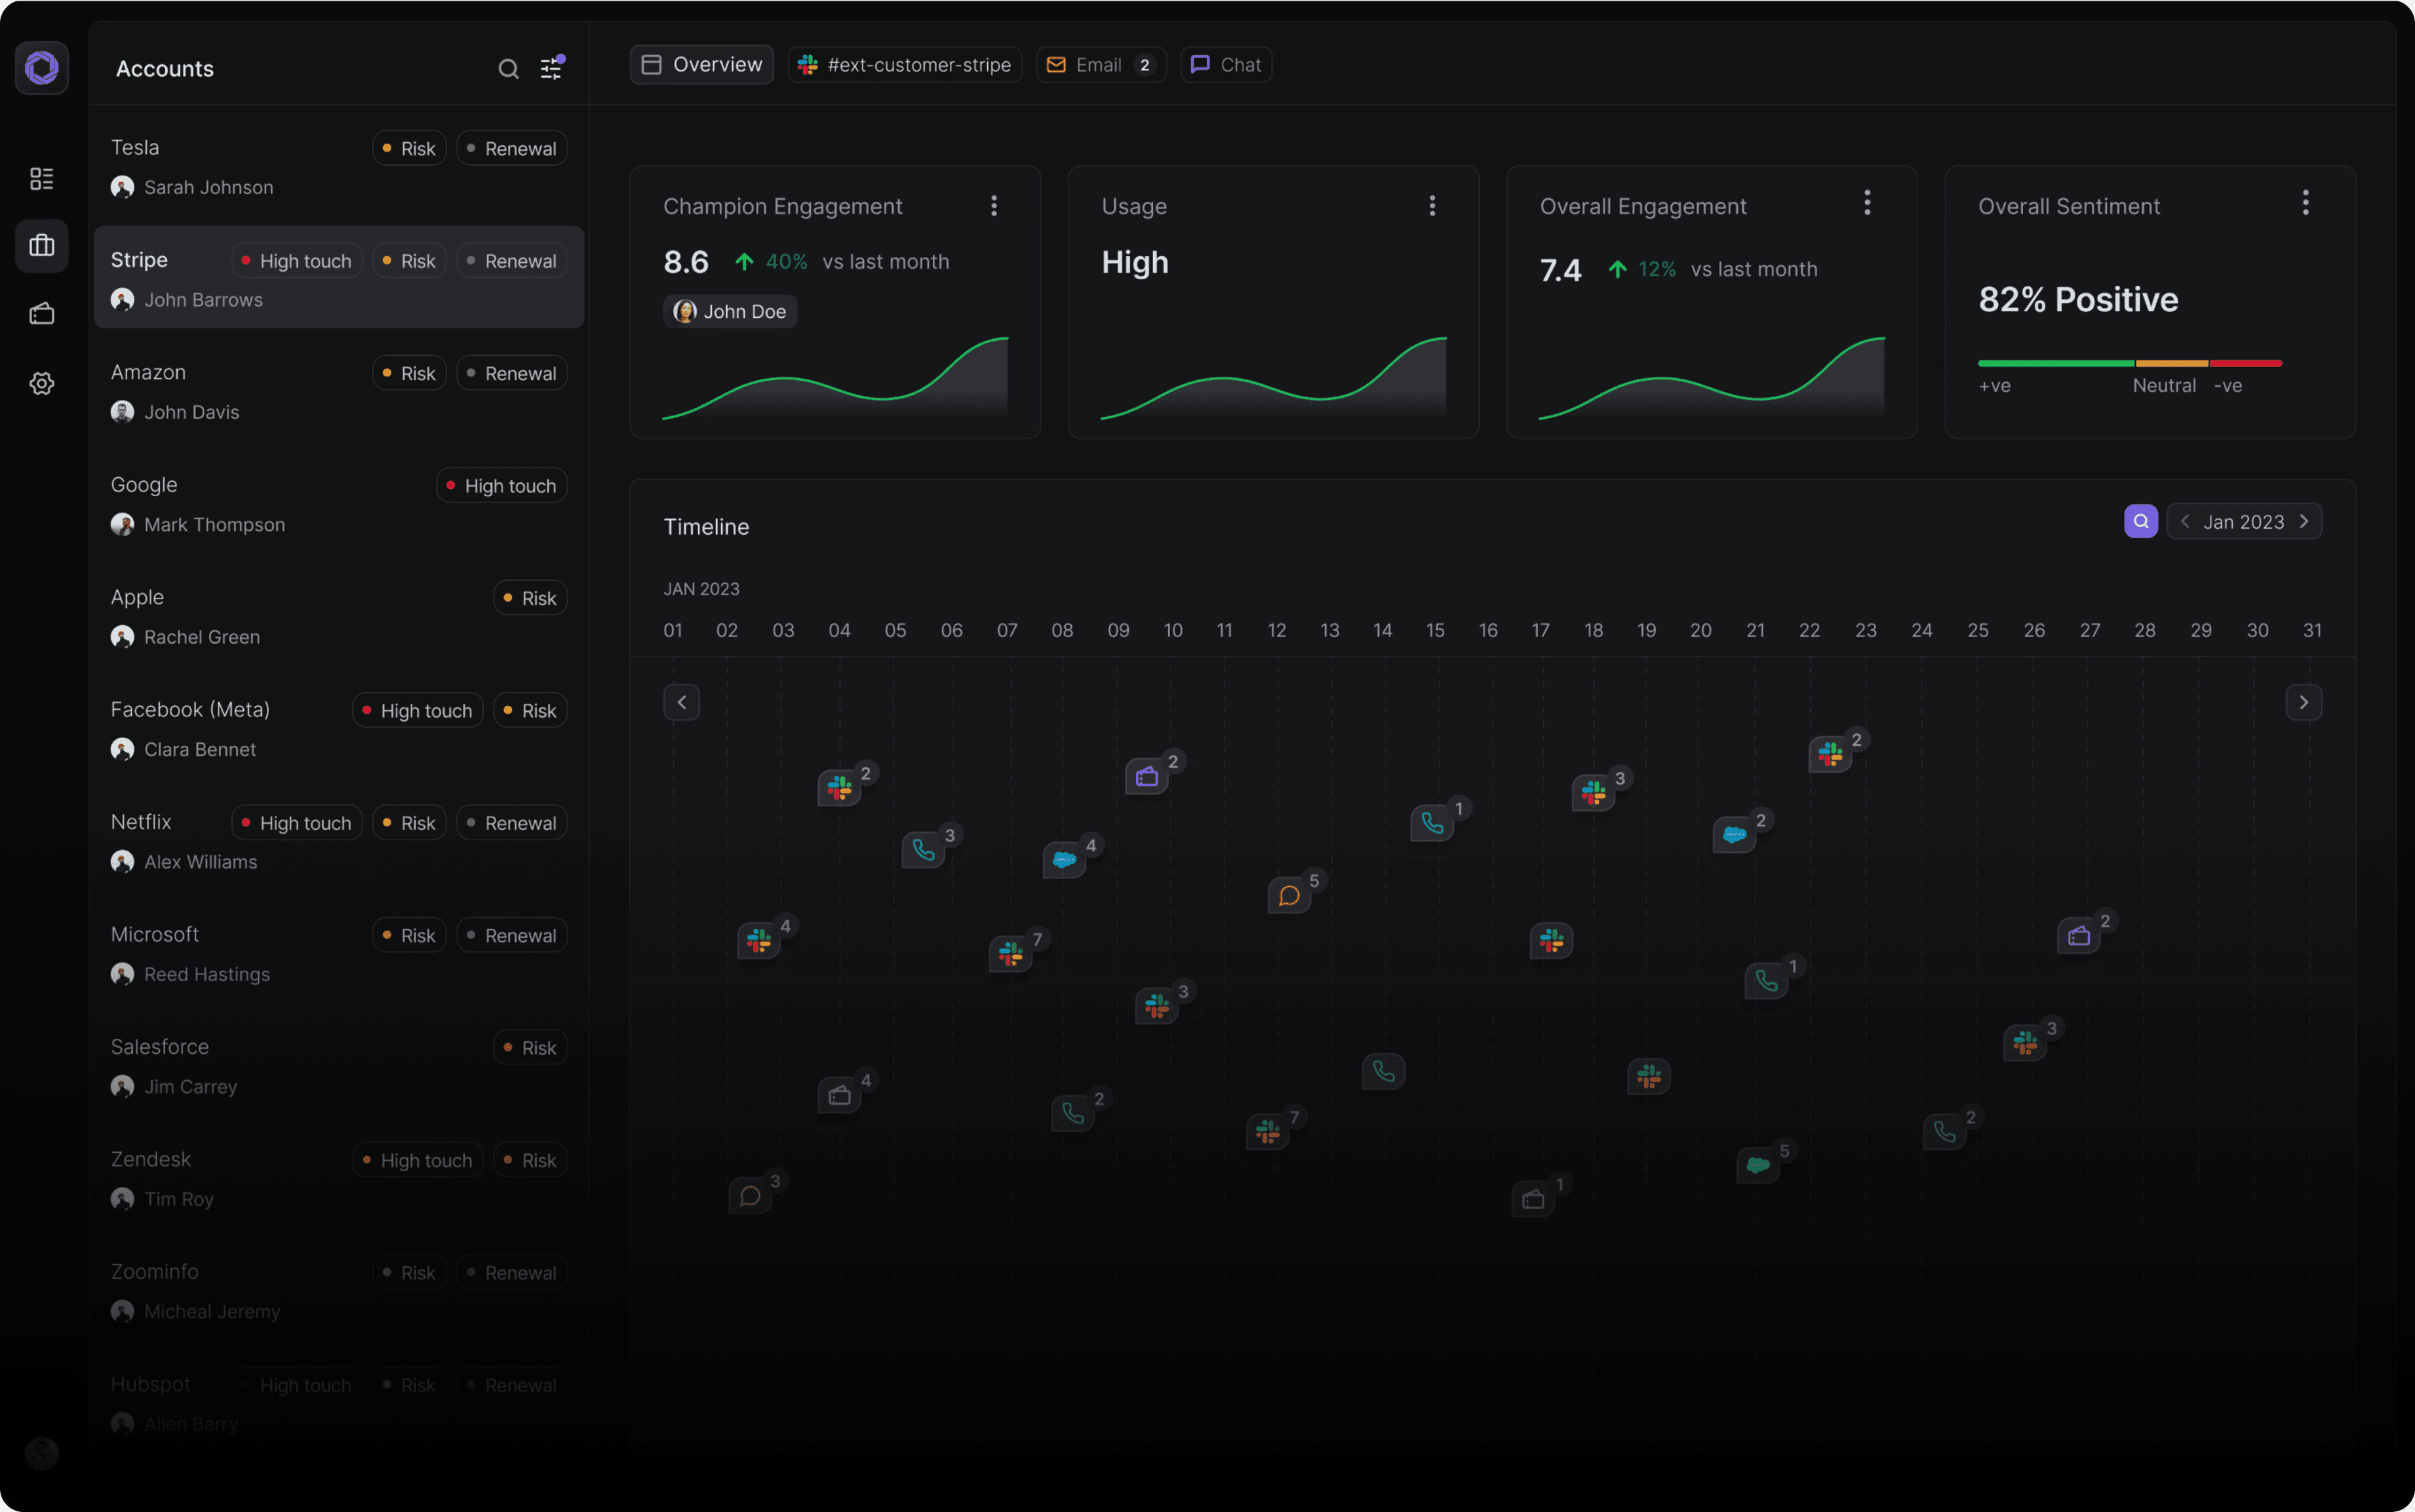Open the Slack event with badge 3 on Jan 26
Image resolution: width=2415 pixels, height=1512 pixels.
tap(2025, 1043)
